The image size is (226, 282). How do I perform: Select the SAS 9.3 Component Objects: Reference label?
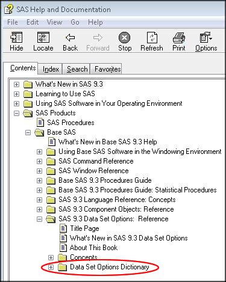(x=116, y=209)
